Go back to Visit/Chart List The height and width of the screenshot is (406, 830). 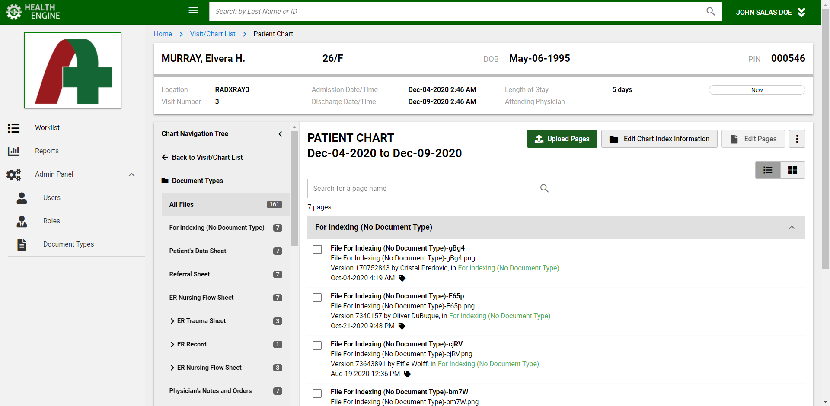(x=202, y=158)
